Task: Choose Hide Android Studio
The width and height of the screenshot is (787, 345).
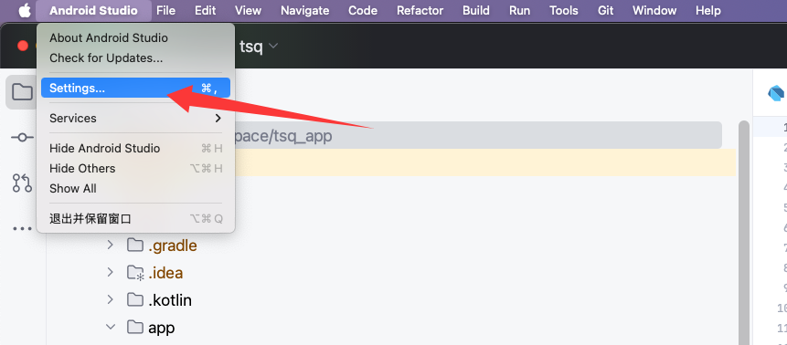Action: 135,149
